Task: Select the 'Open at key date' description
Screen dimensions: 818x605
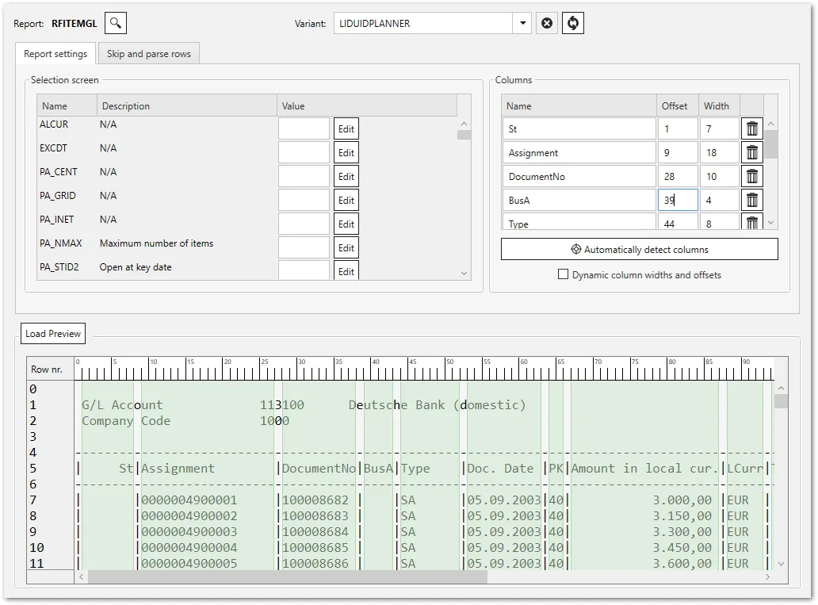Action: 136,267
